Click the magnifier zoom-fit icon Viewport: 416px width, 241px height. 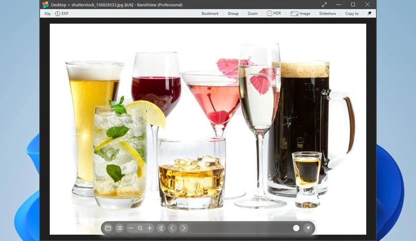click(x=140, y=228)
